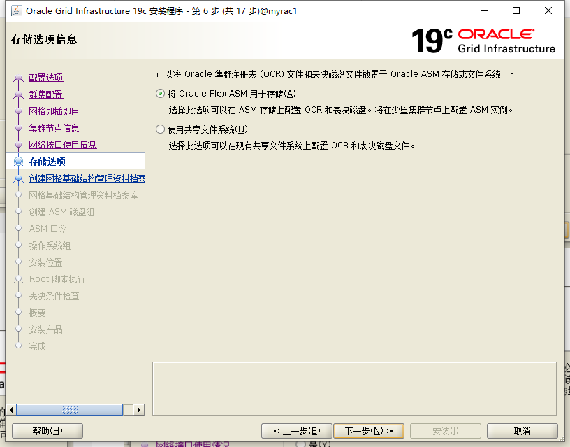Click the step bullet beside 网络接口使用情况

19,145
